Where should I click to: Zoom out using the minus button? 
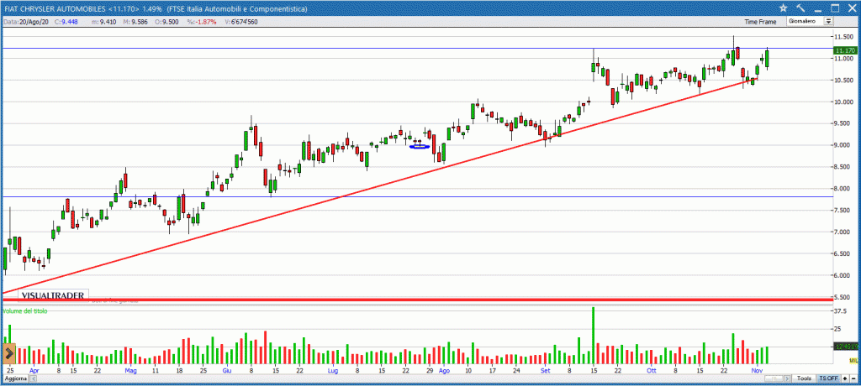(853, 379)
